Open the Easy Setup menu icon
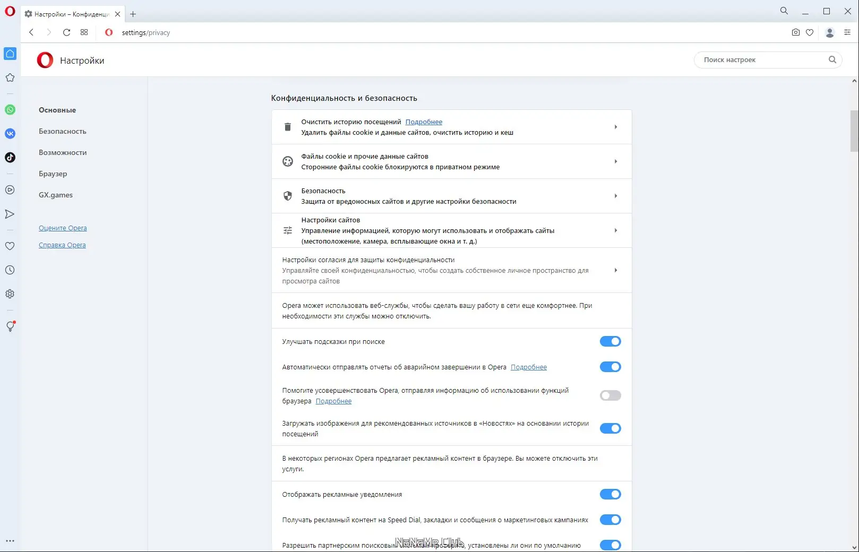This screenshot has width=859, height=552. coord(847,32)
